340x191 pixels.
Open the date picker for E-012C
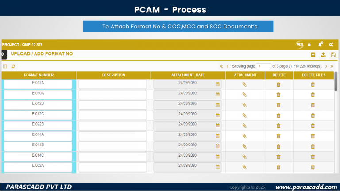(217, 115)
